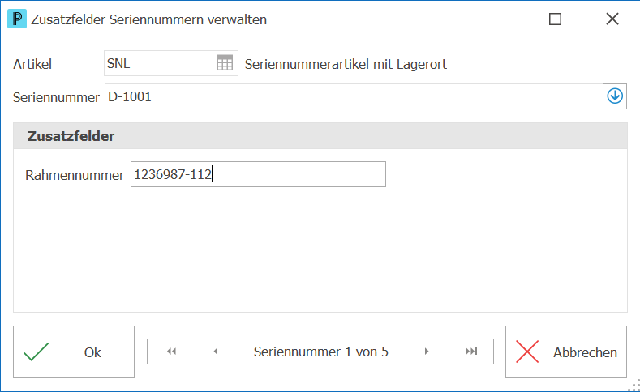Focus the Seriennummer field showing D-1001
Viewport: 640px width, 392px height.
354,96
